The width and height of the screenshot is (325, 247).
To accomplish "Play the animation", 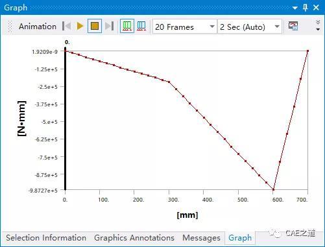I will click(x=80, y=27).
